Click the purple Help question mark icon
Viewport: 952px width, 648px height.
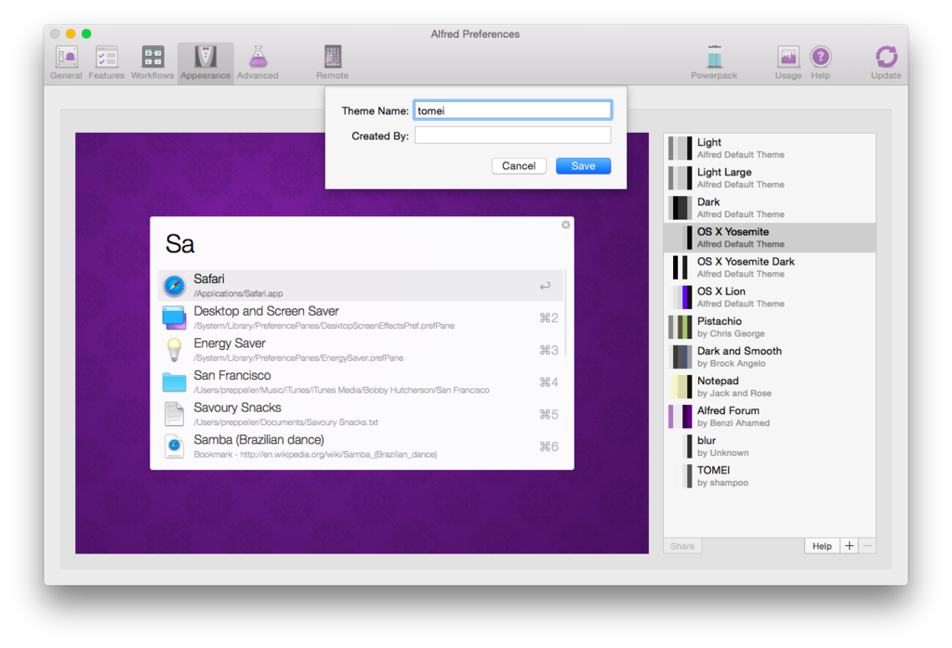tap(820, 57)
